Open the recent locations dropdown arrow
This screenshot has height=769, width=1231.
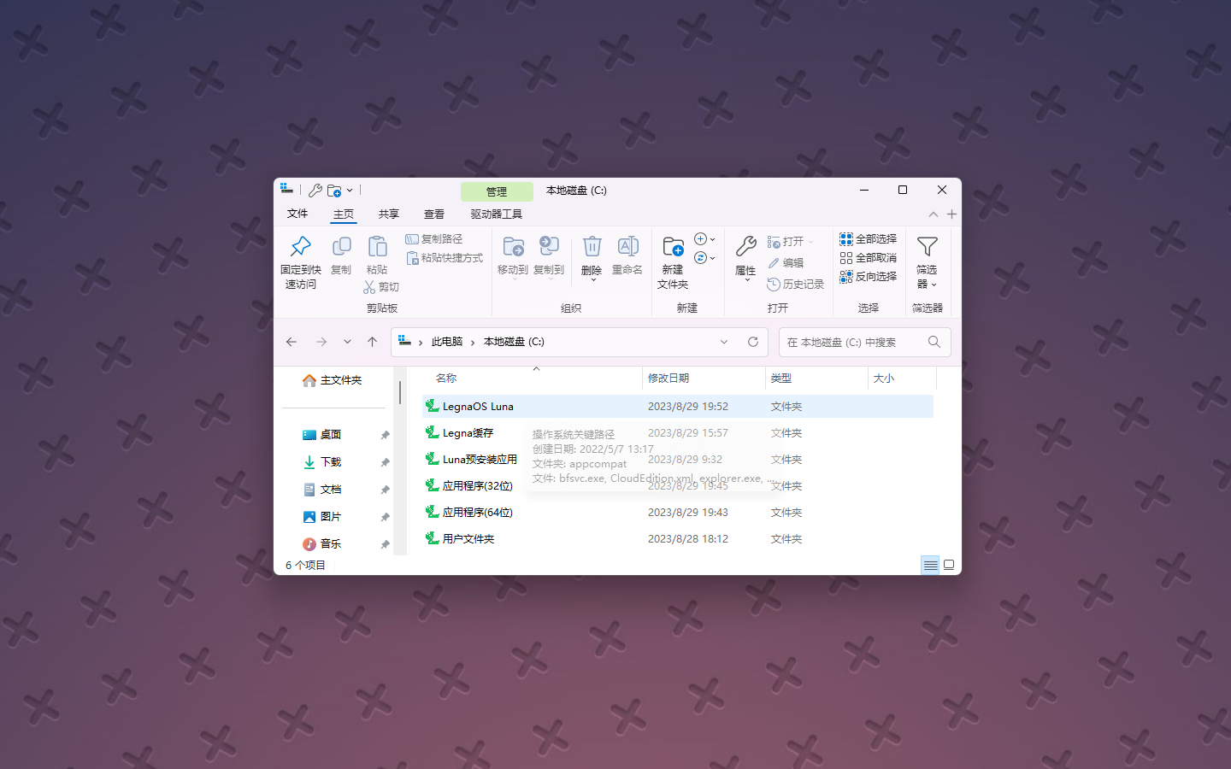[x=347, y=342]
